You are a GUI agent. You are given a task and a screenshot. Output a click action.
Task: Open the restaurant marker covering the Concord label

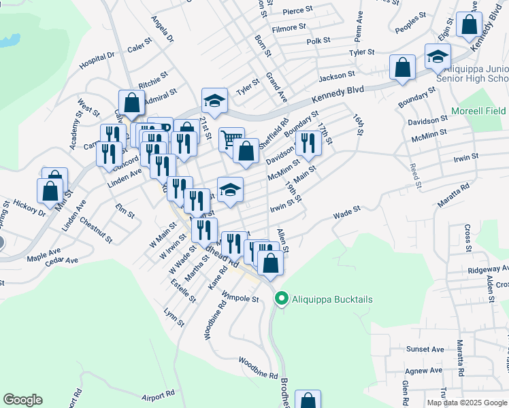click(109, 155)
